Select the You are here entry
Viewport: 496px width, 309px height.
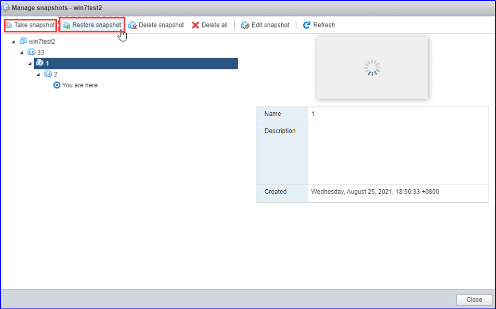pos(80,85)
